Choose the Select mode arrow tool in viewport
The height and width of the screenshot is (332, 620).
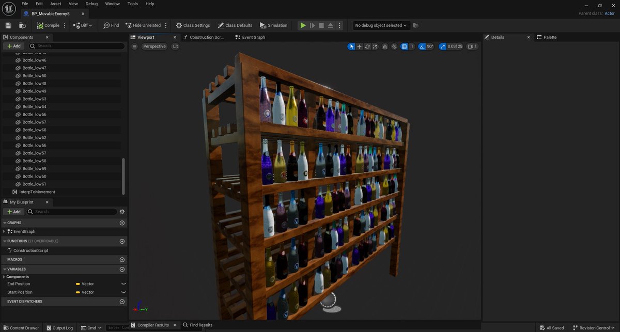351,46
